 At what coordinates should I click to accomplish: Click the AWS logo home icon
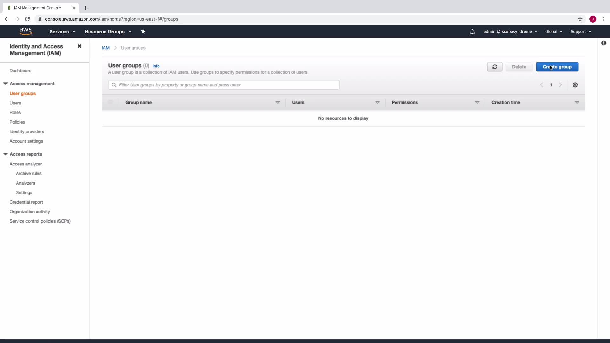25,31
